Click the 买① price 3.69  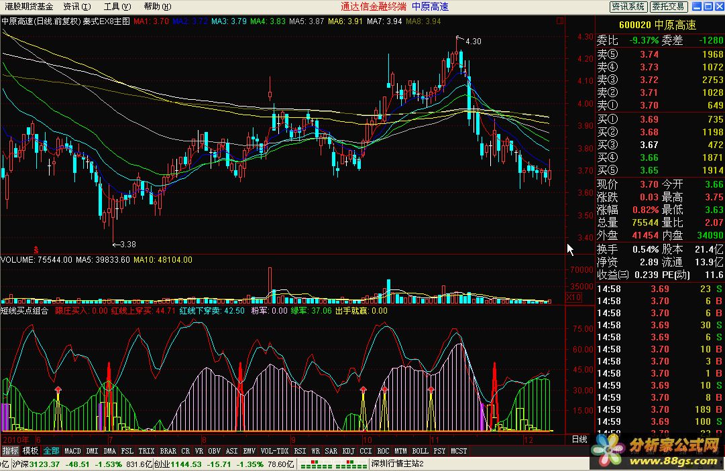649,119
